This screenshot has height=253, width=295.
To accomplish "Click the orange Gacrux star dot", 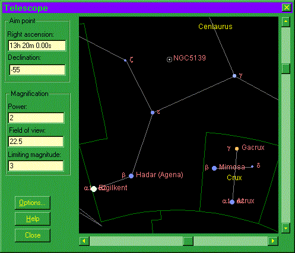I will (x=237, y=149).
